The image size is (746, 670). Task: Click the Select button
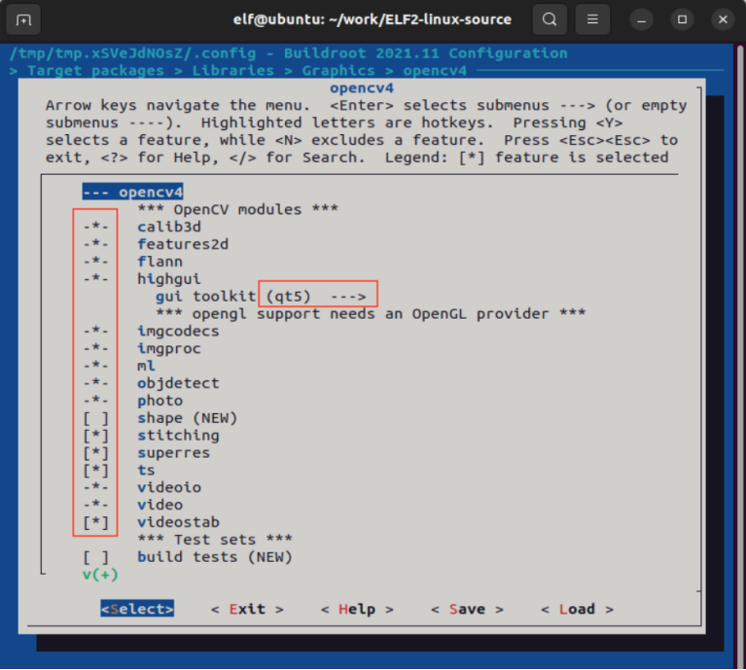click(137, 609)
